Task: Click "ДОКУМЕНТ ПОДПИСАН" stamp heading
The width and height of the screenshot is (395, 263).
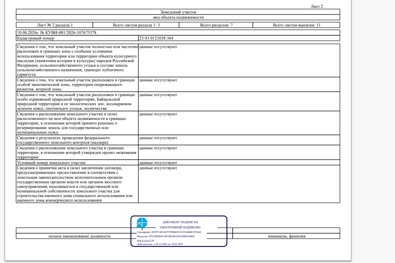Action: (180, 222)
